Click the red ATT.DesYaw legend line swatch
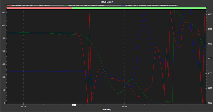 pyautogui.click(x=9, y=6)
